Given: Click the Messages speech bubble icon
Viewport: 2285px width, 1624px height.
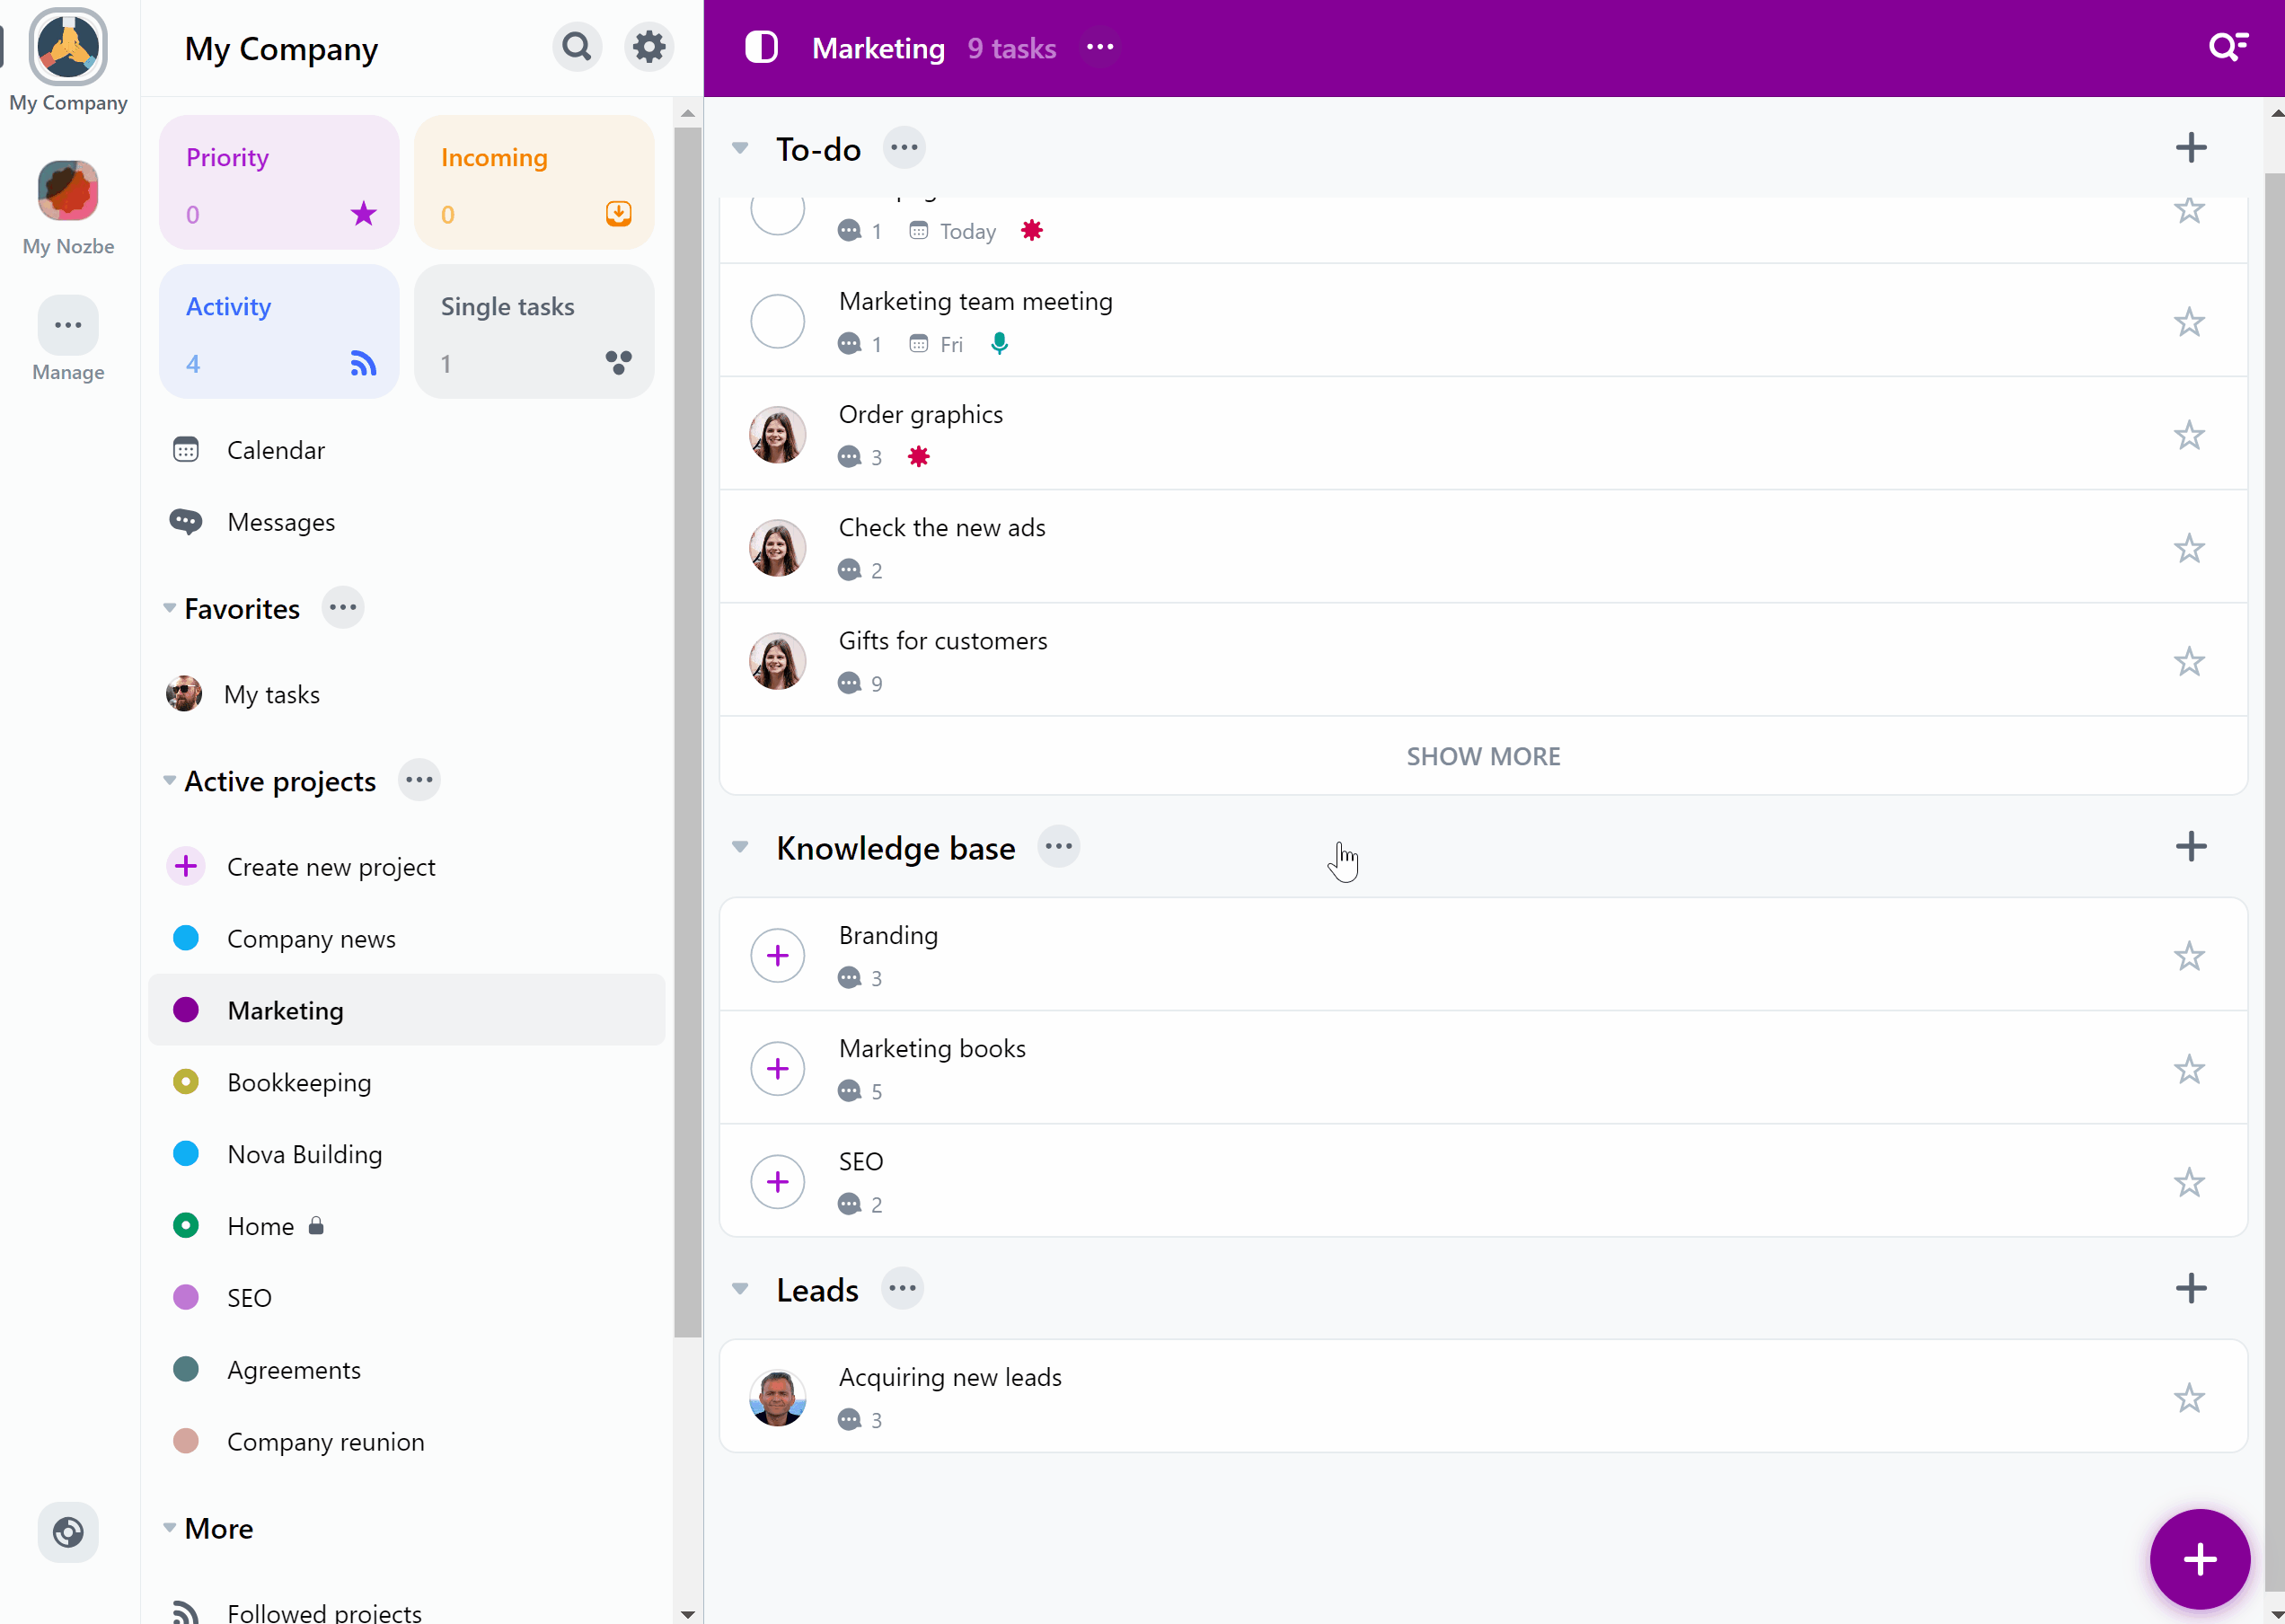Looking at the screenshot, I should [186, 522].
